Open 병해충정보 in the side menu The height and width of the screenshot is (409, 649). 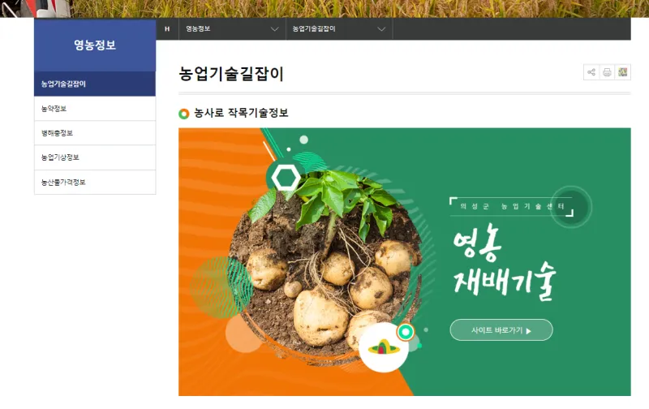(x=95, y=133)
